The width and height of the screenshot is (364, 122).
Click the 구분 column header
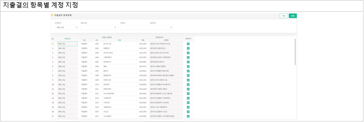(84, 40)
